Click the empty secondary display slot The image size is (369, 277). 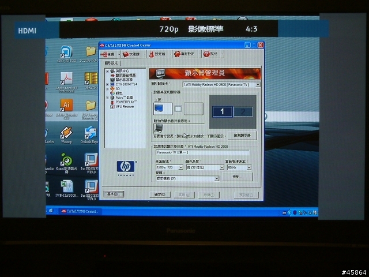(194, 109)
